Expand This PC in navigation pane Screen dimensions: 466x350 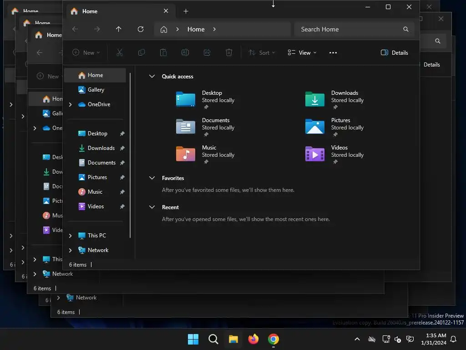71,236
